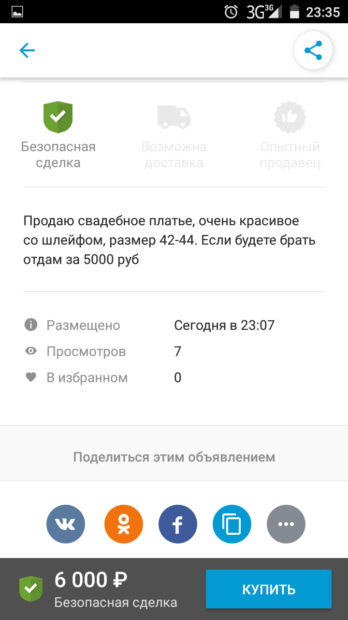The height and width of the screenshot is (620, 348).
Task: Tap the Безопасная сделка label under shield
Action: (58, 155)
